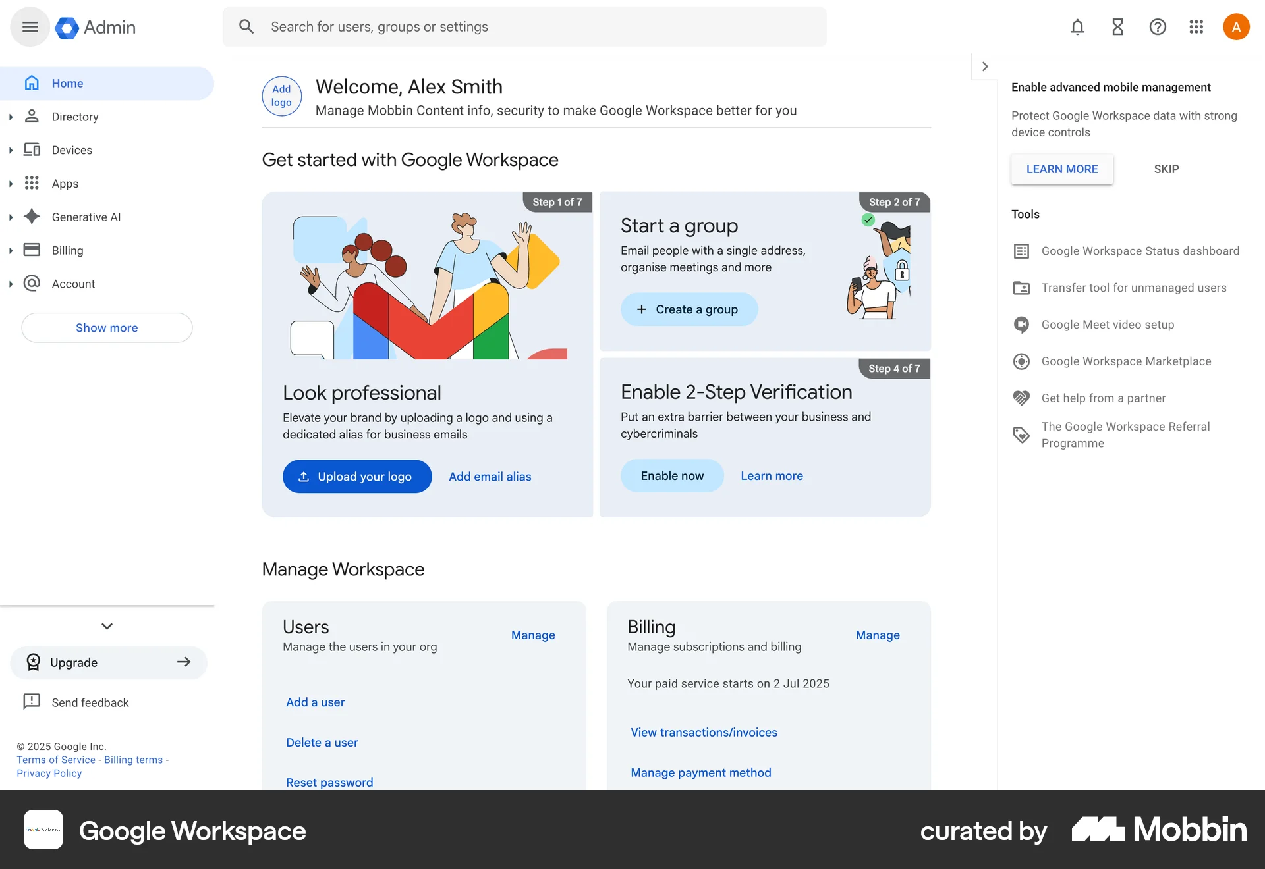Screen dimensions: 1265x869
Task: Click the Add logo circle
Action: click(x=281, y=96)
